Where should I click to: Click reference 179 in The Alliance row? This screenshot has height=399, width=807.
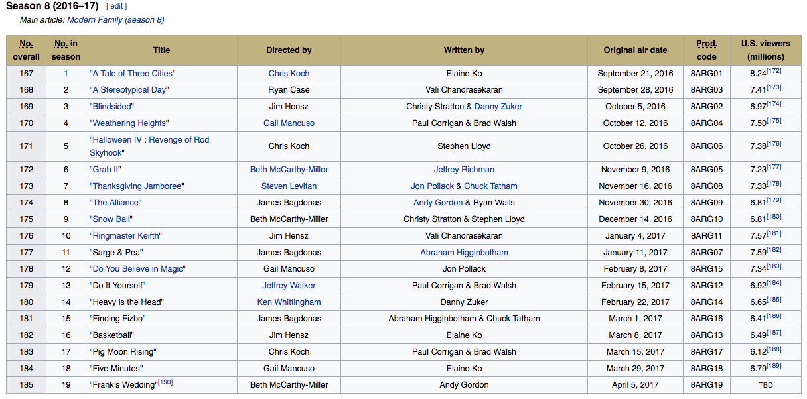click(x=774, y=200)
